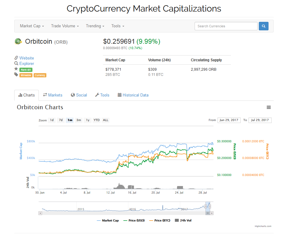
Task: Select the 1m zoom range
Action: [x=70, y=120]
